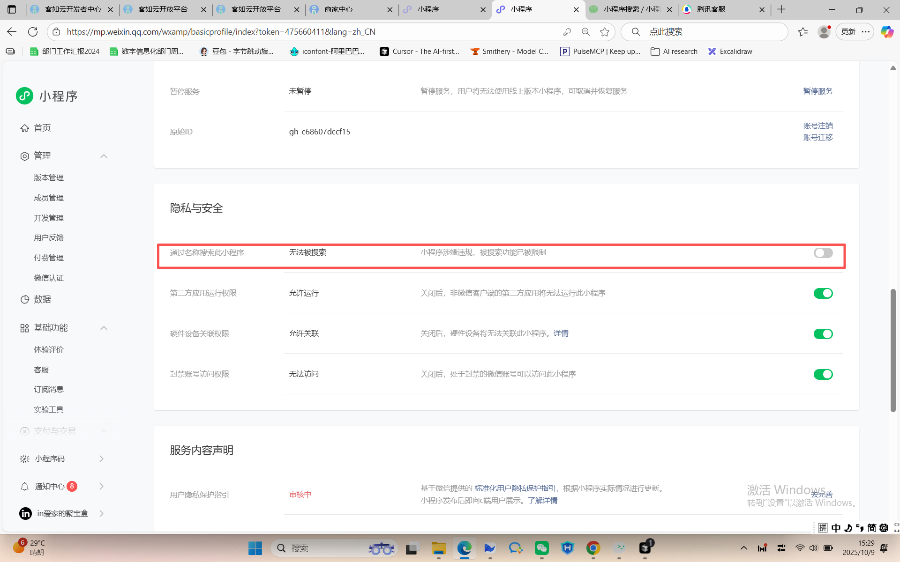Disable 第三方应用运行权限 switch
The height and width of the screenshot is (562, 900).
pyautogui.click(x=823, y=293)
